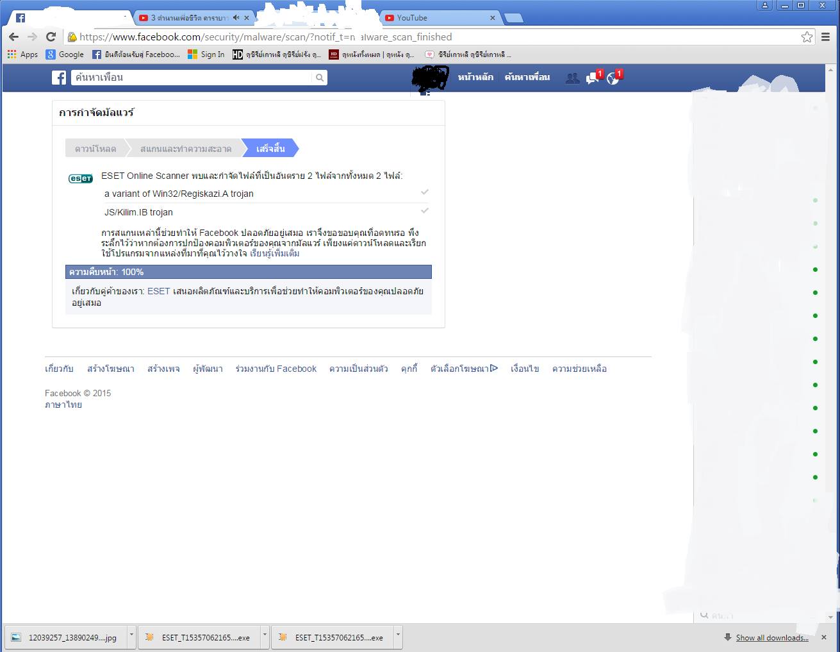Close the tab titled YouTube
This screenshot has height=652, width=840.
tap(493, 18)
